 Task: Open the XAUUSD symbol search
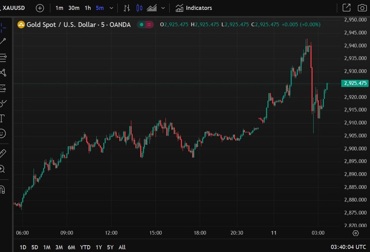[14, 8]
